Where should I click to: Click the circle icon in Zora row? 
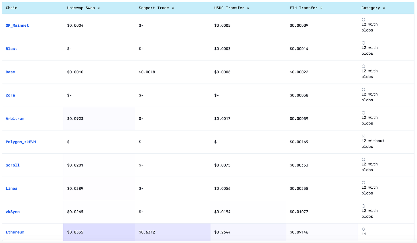[x=363, y=90]
